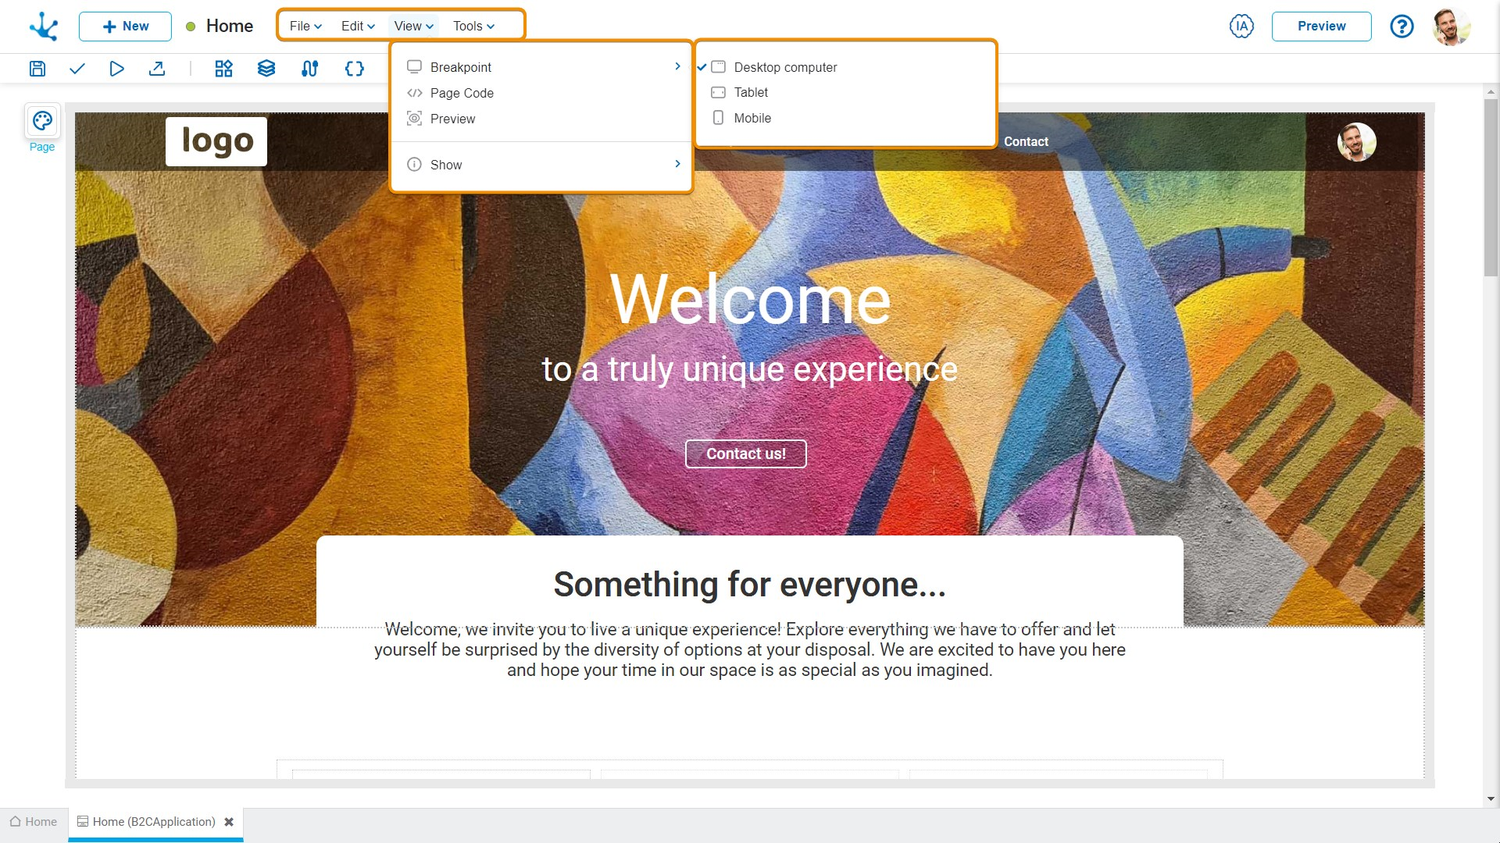Select Desktop computer breakpoint option
The height and width of the screenshot is (843, 1500).
[x=784, y=67]
